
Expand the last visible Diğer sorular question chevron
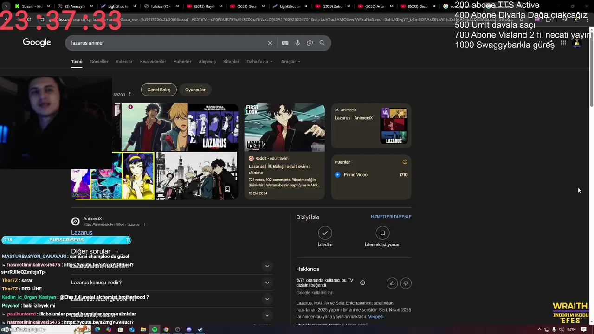point(267,315)
